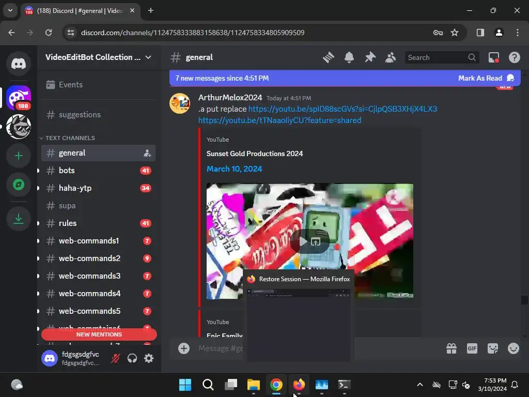Open user settings gear icon

click(149, 358)
